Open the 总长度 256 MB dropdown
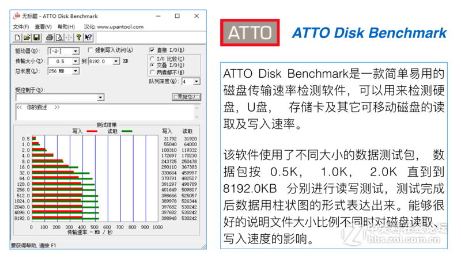The image size is (461, 259). 75,71
